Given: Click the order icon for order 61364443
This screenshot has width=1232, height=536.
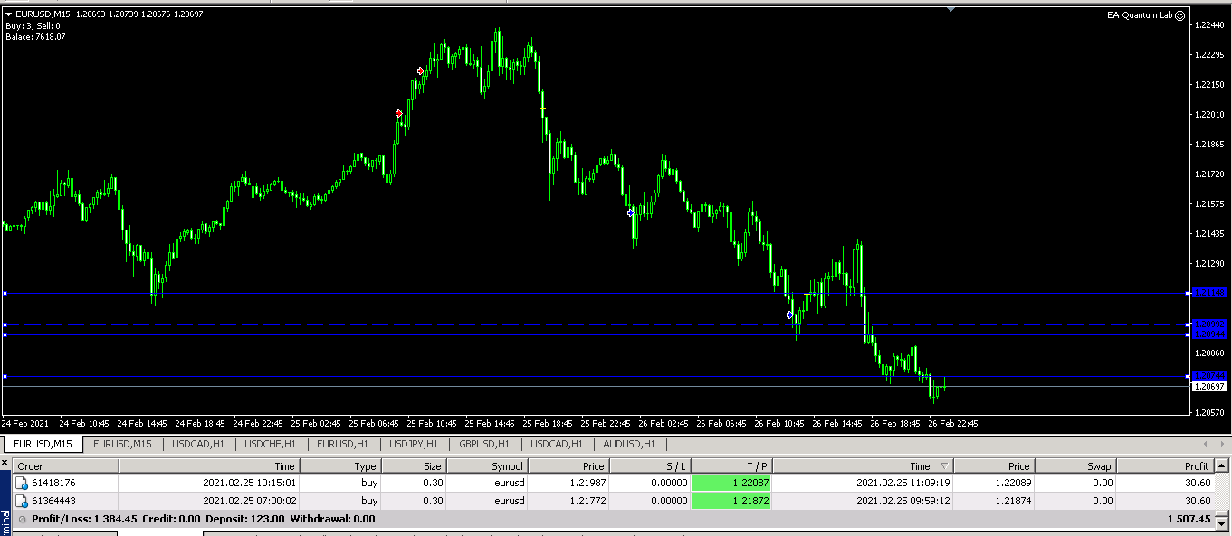Looking at the screenshot, I should tap(22, 501).
